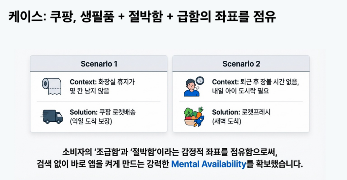Screen dimensions: 347x180
Task: Click the Context label in Scenario 2
Action: pos(225,82)
